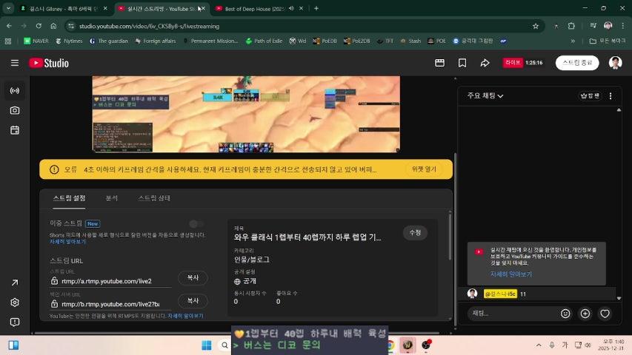This screenshot has height=355, width=632.
Task: Click the microphone icon in system tray
Action: pyautogui.click(x=552, y=345)
